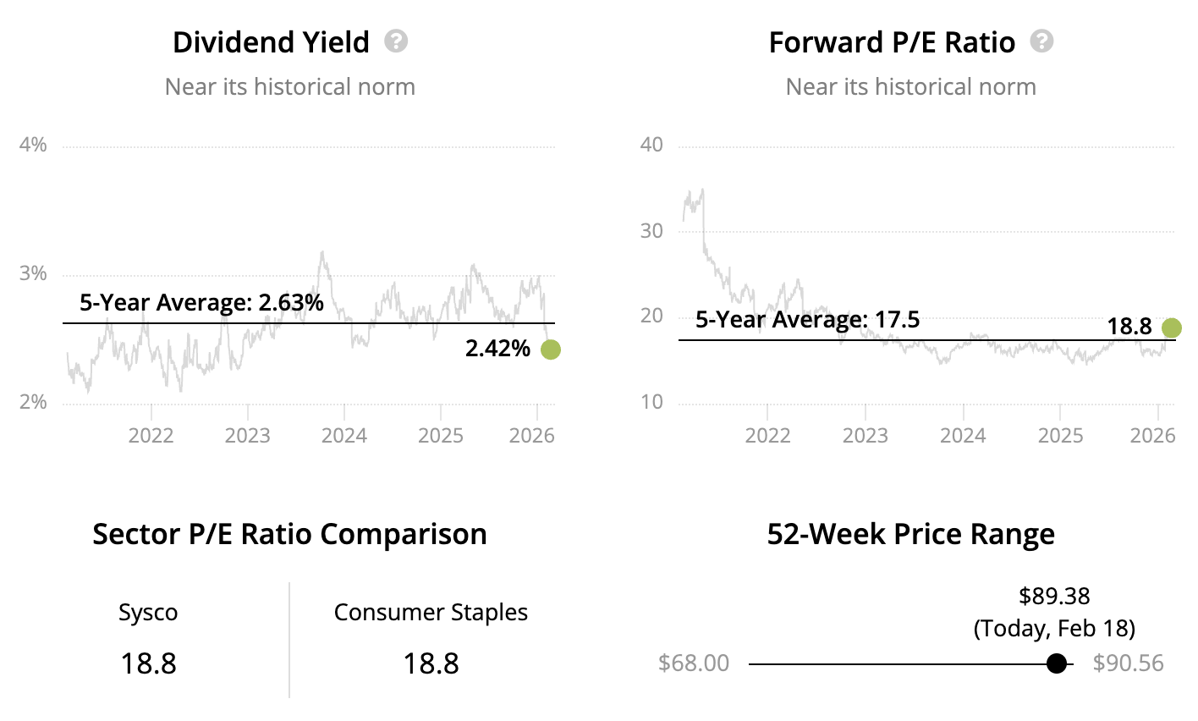
Task: Click 2023 on the Forward P/E axis
Action: tap(866, 436)
